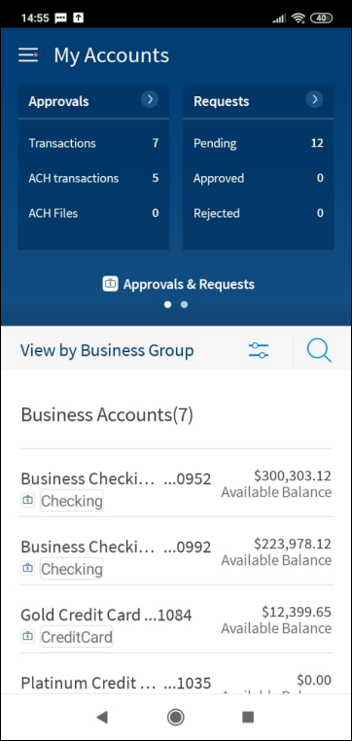Open Pending requests row showing 12
The image size is (352, 741).
(x=259, y=143)
